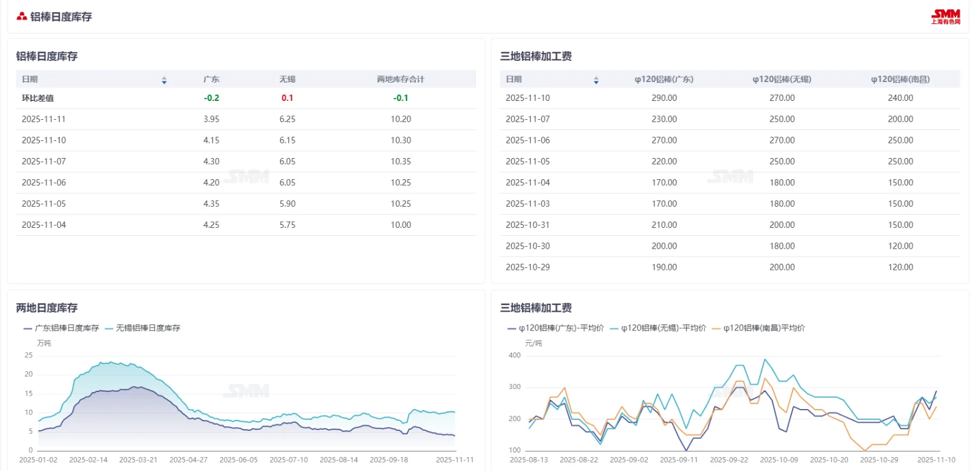Click the 元/吨 unit label on fee chart
This screenshot has width=975, height=471.
coord(533,343)
